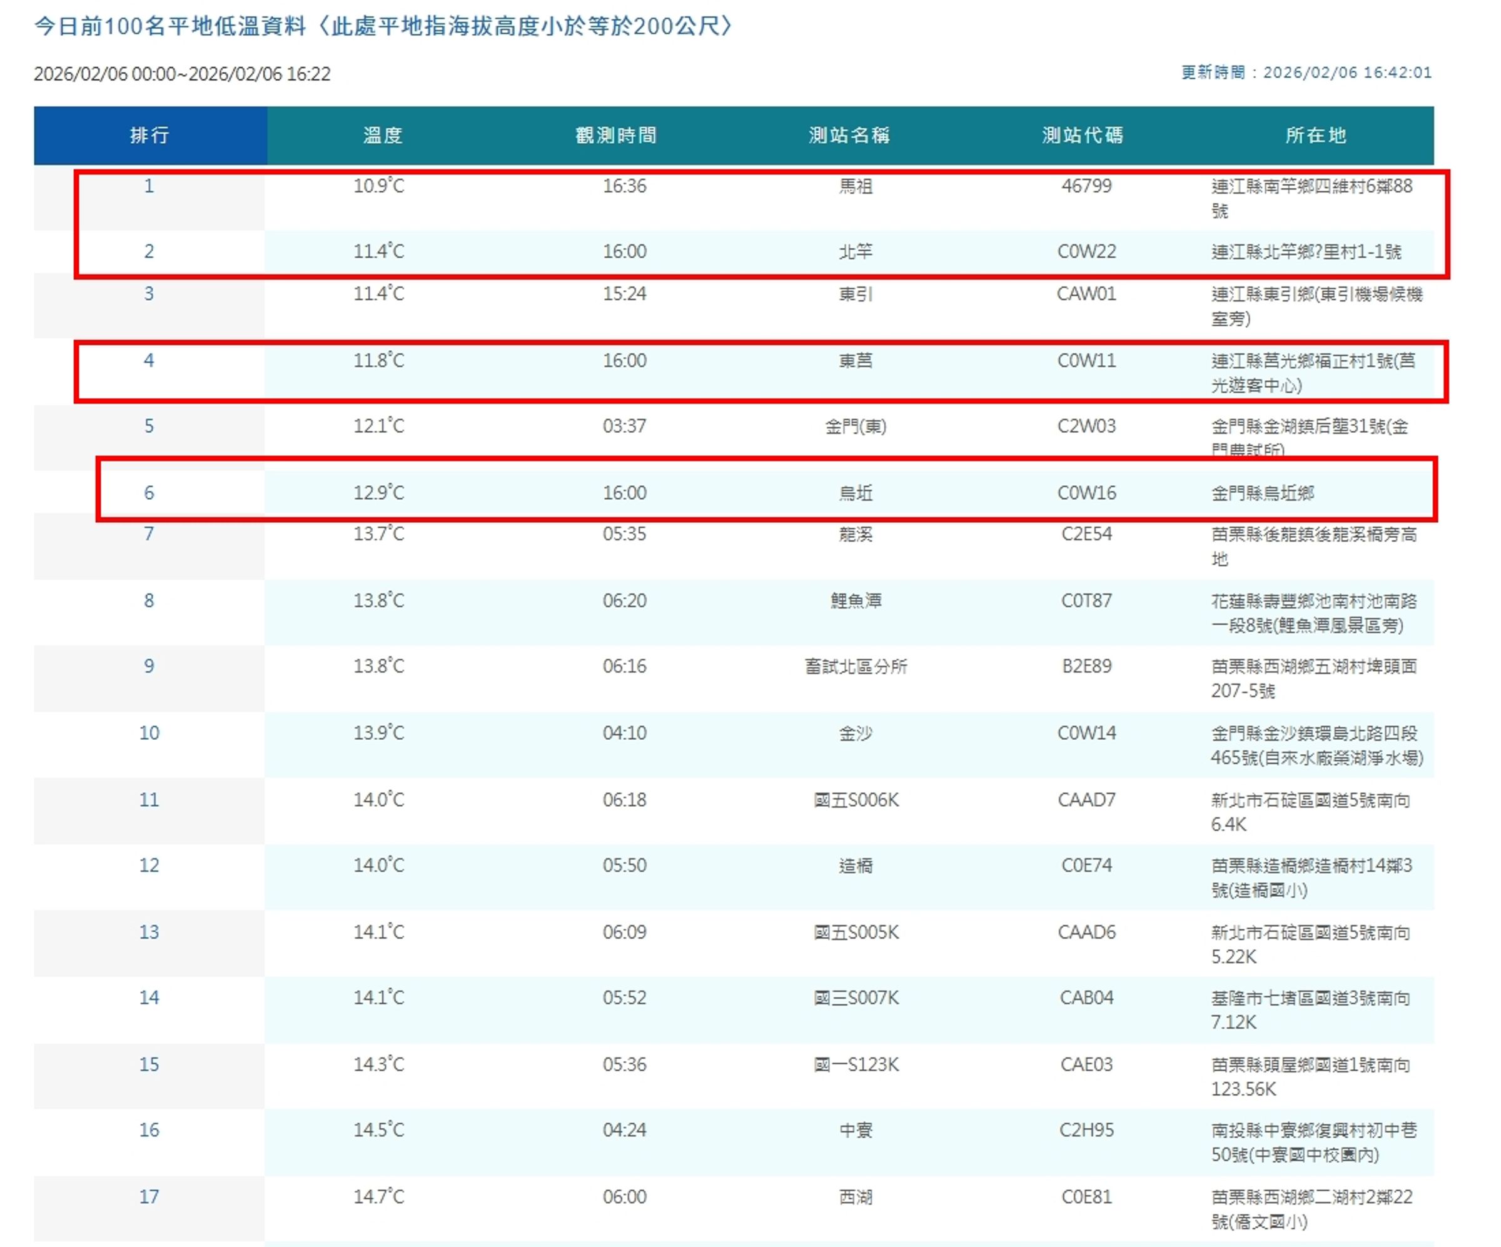Screen dimensions: 1501x1247
Task: Click station code CAAD7
Action: tap(1086, 800)
